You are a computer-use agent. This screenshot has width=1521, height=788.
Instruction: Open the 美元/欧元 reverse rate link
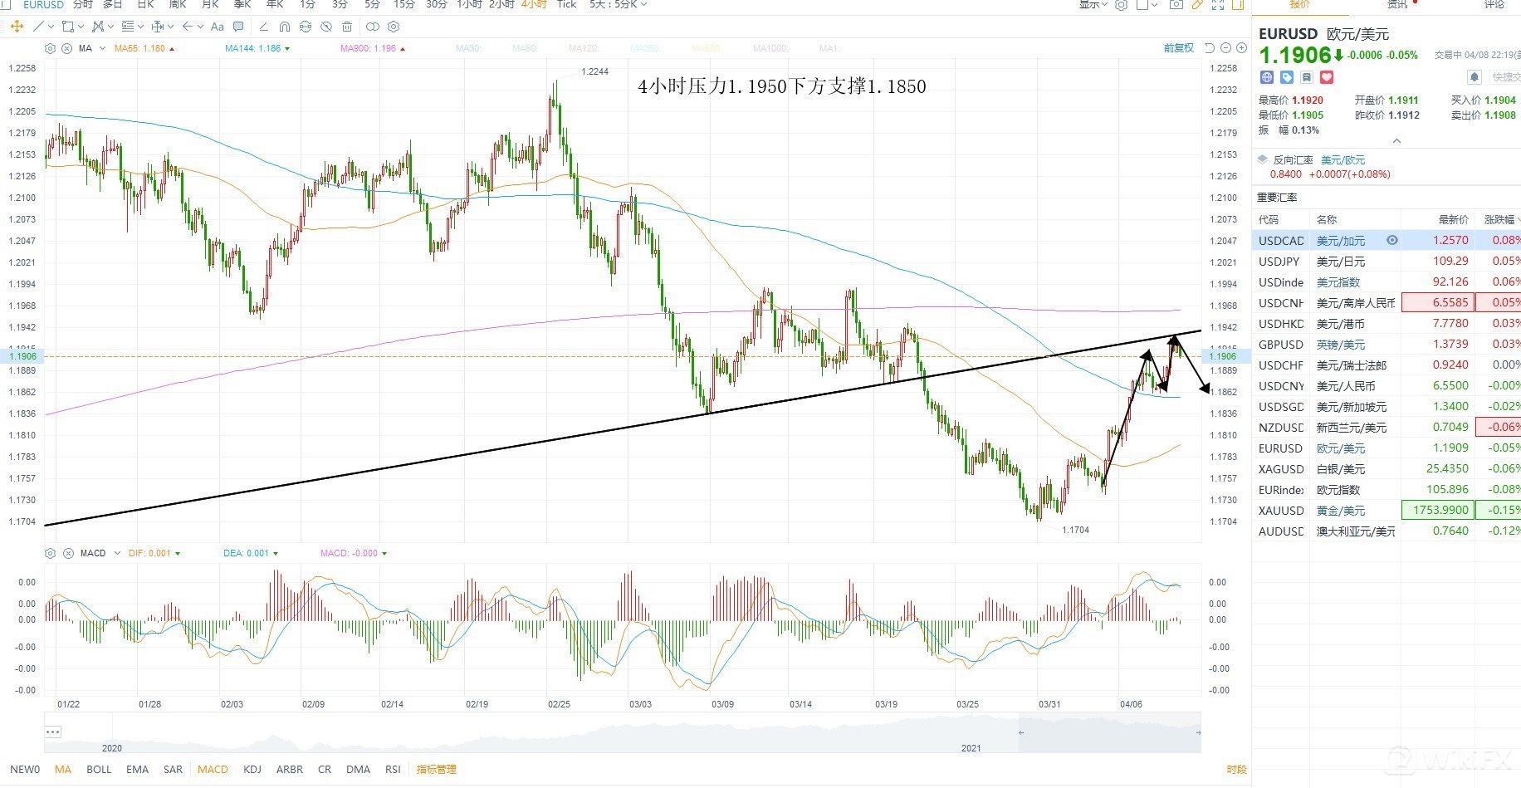point(1342,159)
